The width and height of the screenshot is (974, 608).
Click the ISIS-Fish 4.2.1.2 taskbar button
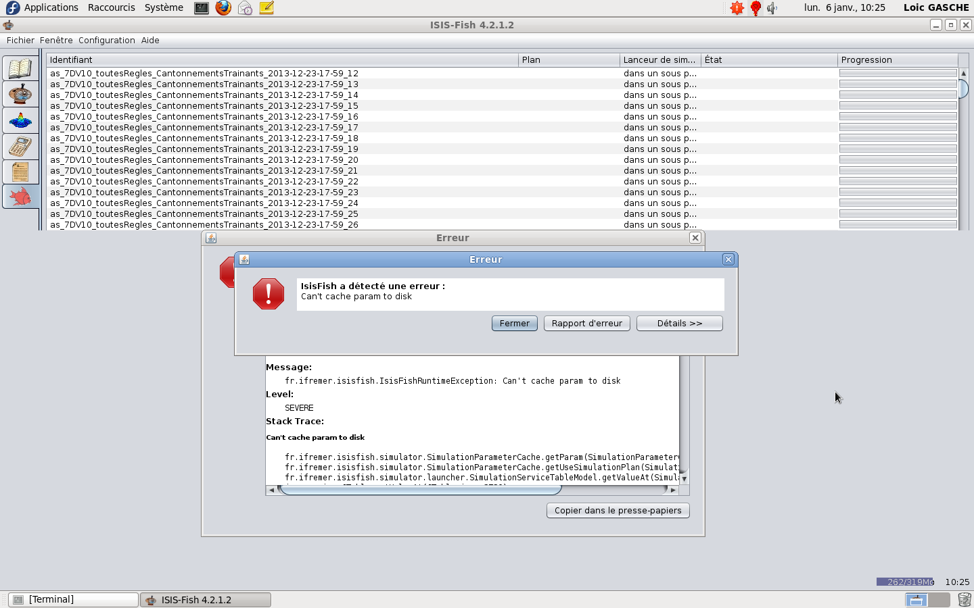206,600
